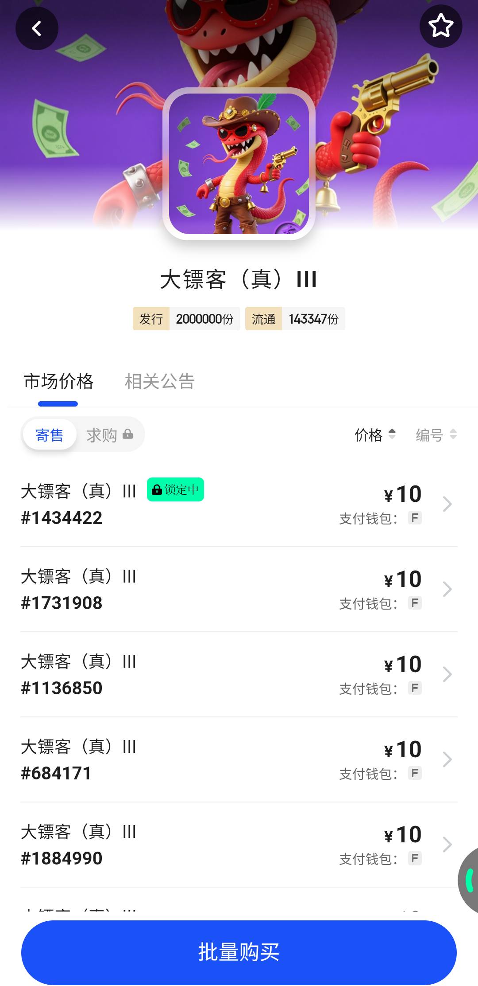
Task: Open listing #1434422 via its chevron
Action: point(447,504)
